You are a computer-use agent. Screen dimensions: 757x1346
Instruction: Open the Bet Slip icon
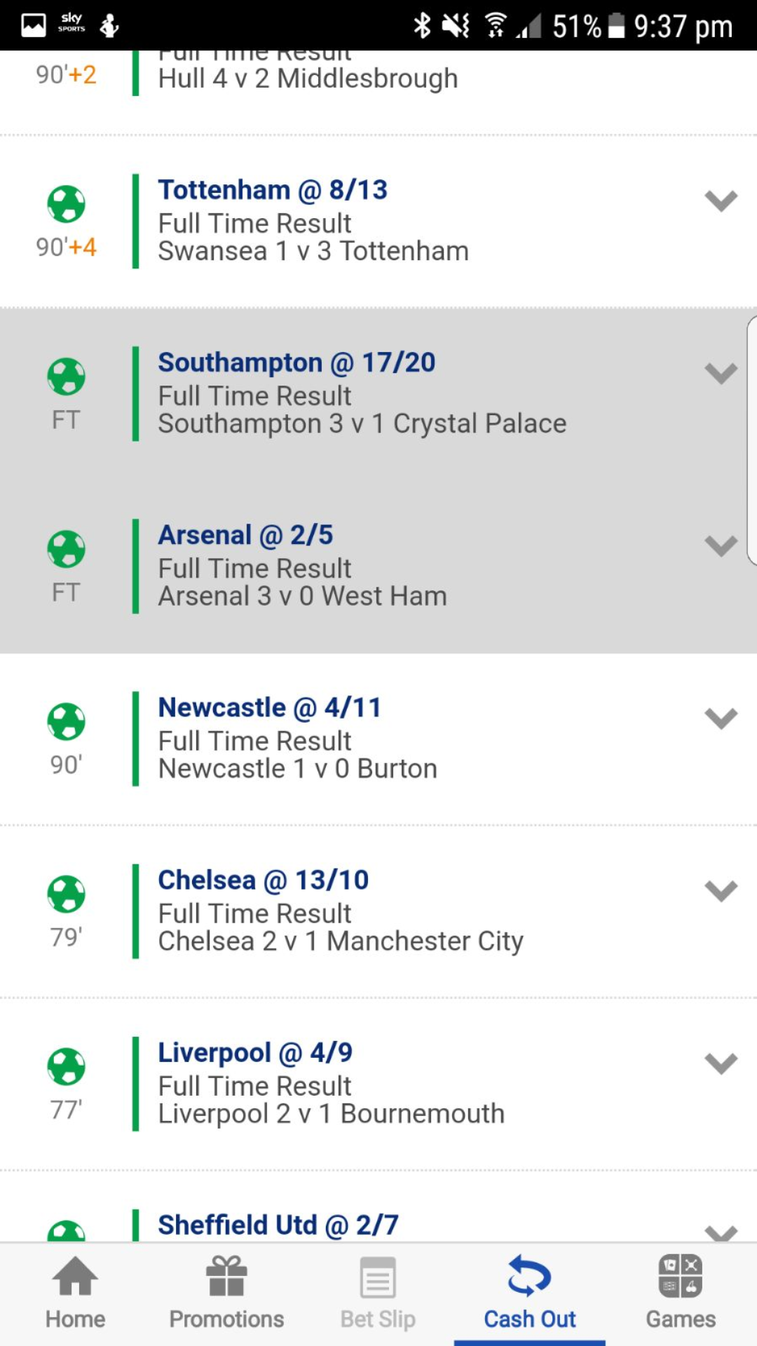[378, 1277]
